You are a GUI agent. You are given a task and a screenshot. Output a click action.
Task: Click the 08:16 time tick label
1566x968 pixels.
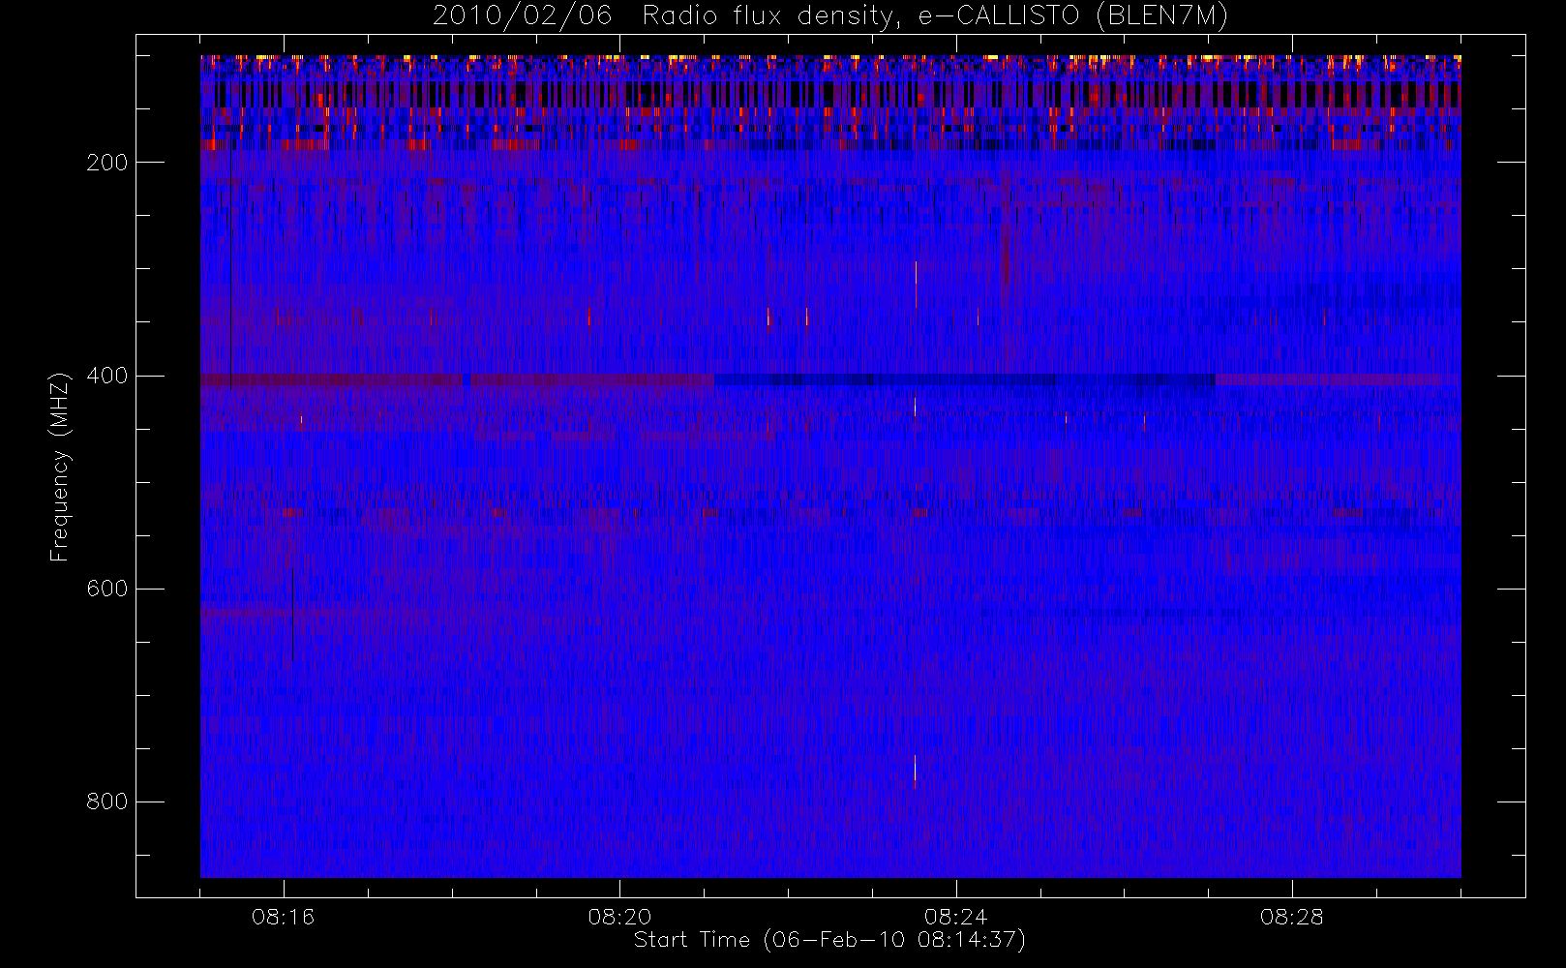(x=284, y=917)
